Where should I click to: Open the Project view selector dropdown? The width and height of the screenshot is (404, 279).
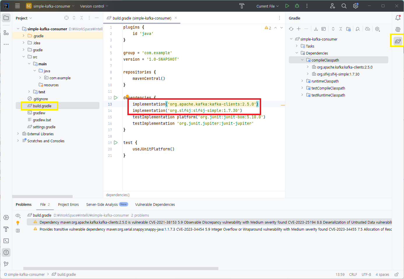pyautogui.click(x=24, y=18)
